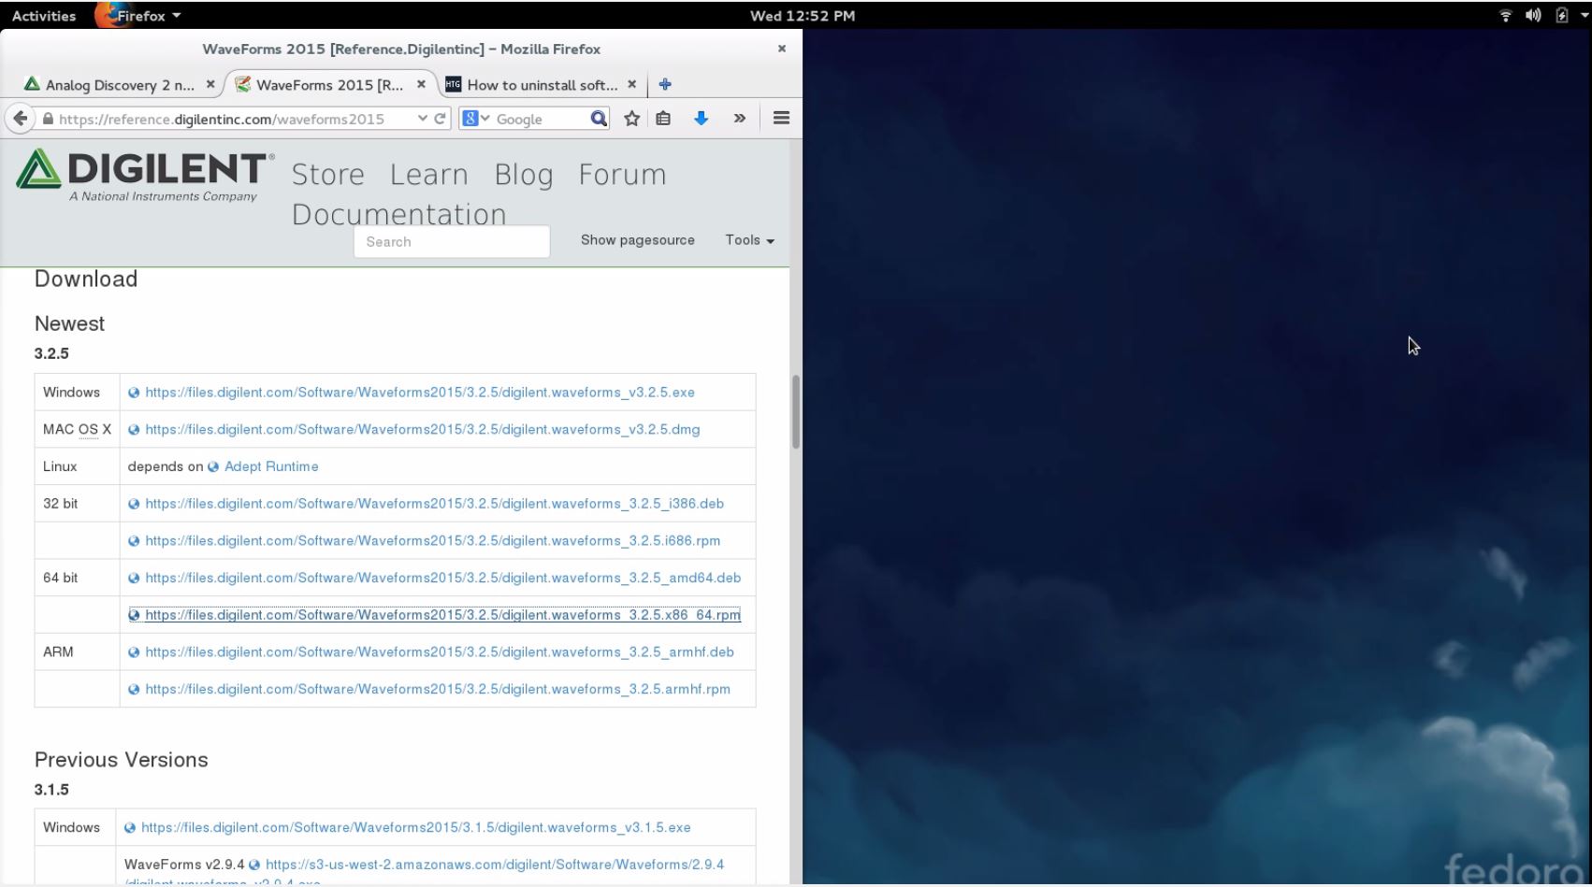Click the 'ARM' table cell
The height and width of the screenshot is (887, 1592).
pyautogui.click(x=77, y=652)
